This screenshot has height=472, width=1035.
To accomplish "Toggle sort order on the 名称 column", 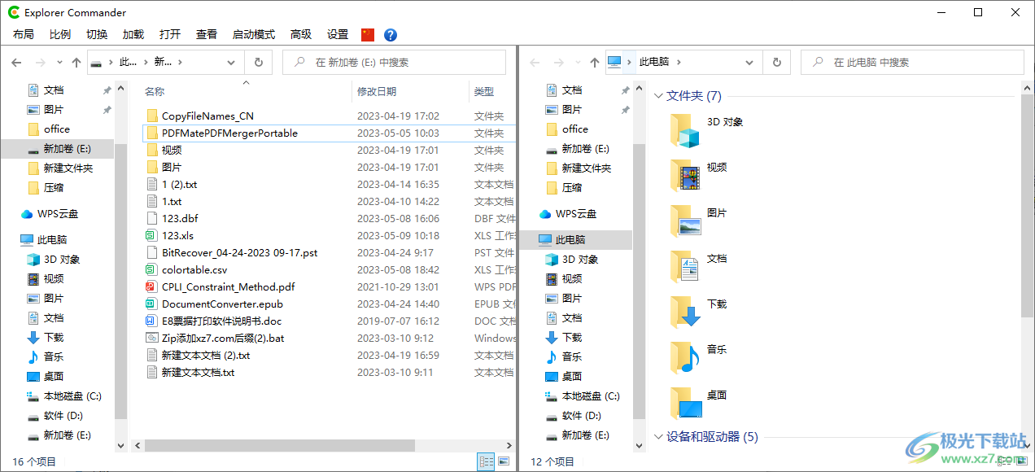I will coord(154,90).
